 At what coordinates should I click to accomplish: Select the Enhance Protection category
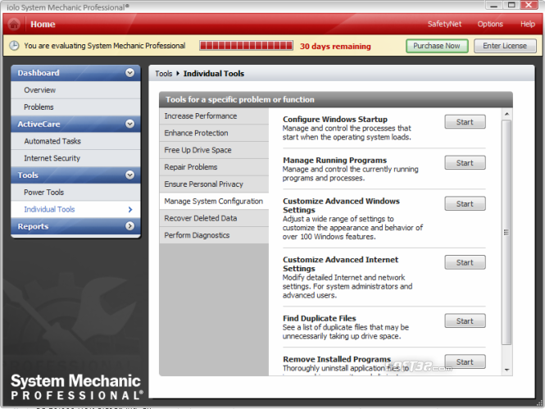pos(214,133)
